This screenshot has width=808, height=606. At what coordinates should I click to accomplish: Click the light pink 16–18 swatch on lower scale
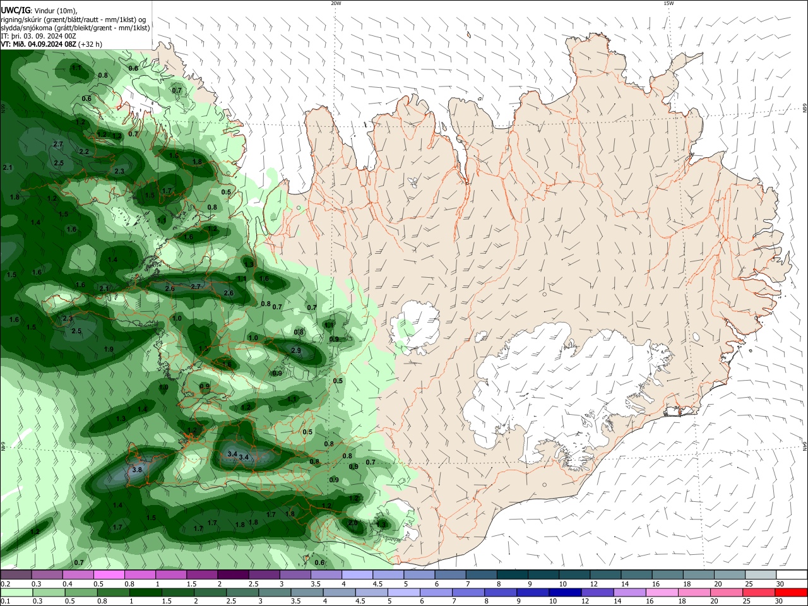pos(661,593)
